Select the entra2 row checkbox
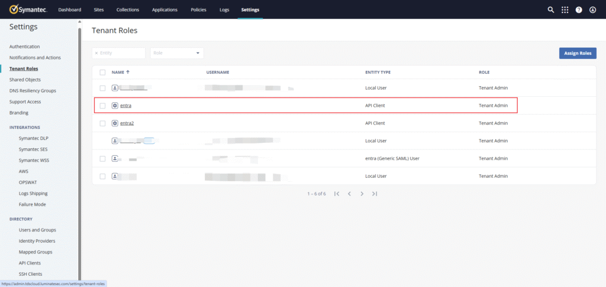Image resolution: width=606 pixels, height=287 pixels. coord(103,123)
